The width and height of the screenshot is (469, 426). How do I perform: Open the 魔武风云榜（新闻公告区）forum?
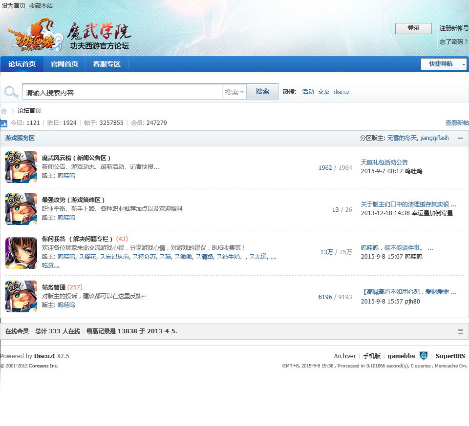76,158
